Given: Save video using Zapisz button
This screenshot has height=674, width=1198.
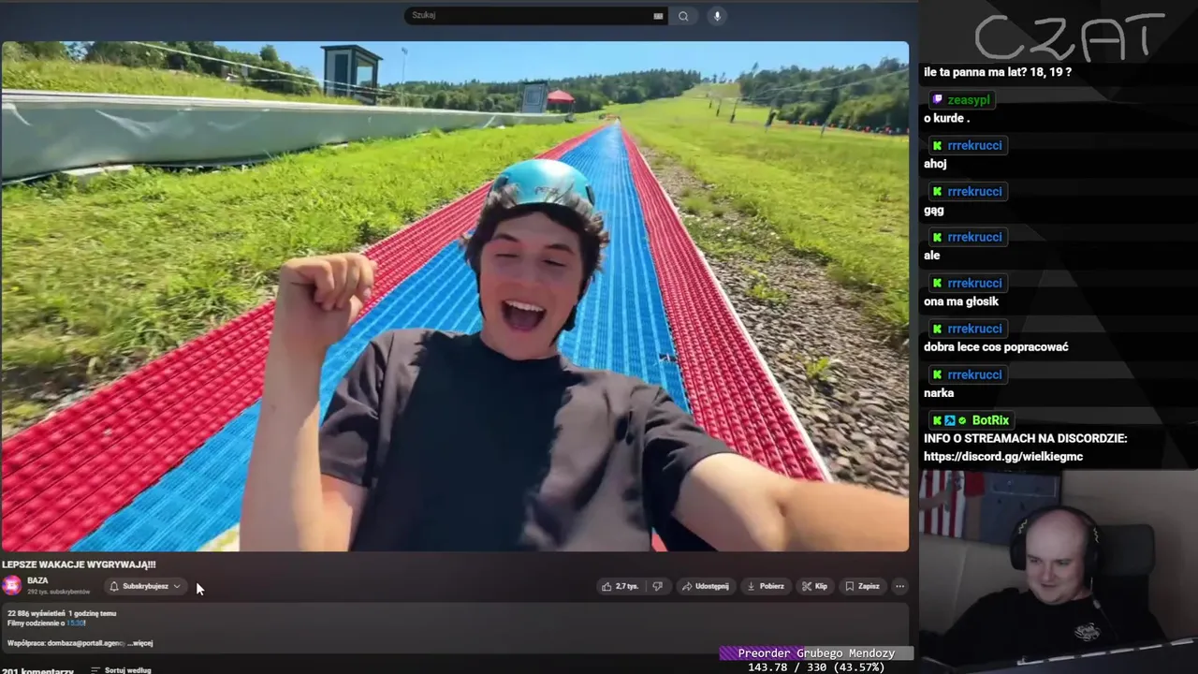Looking at the screenshot, I should coord(862,587).
